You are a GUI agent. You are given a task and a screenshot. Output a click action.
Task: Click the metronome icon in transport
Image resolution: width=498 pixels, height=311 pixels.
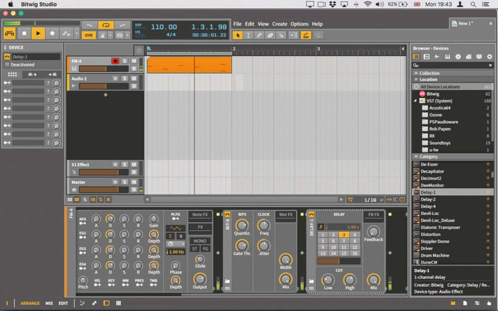tap(103, 35)
